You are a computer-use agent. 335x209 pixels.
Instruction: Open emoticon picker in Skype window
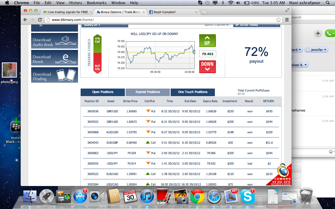point(332,152)
